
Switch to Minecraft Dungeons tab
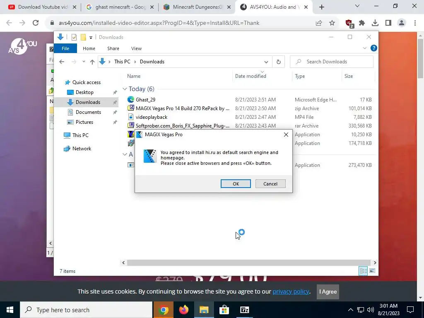click(198, 7)
